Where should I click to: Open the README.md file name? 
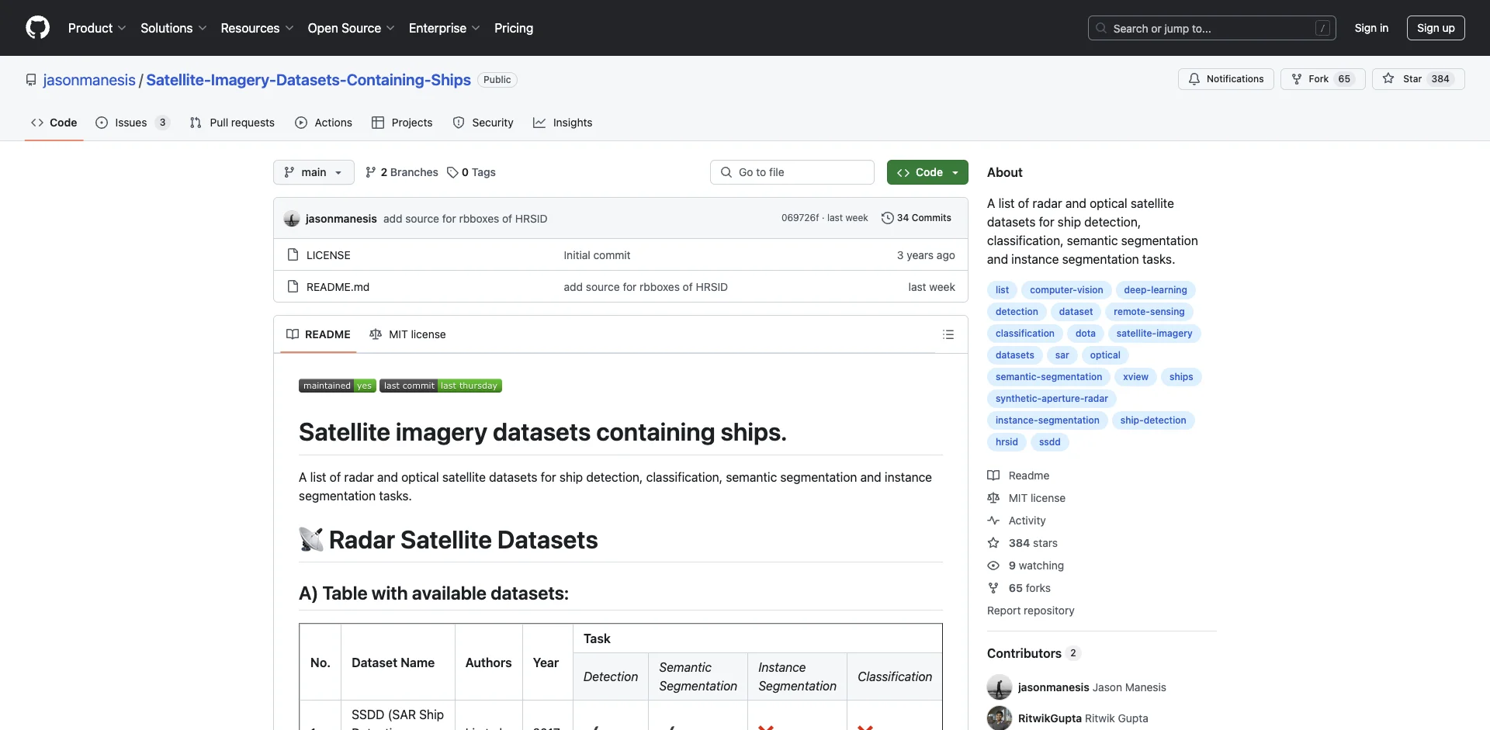pyautogui.click(x=338, y=287)
